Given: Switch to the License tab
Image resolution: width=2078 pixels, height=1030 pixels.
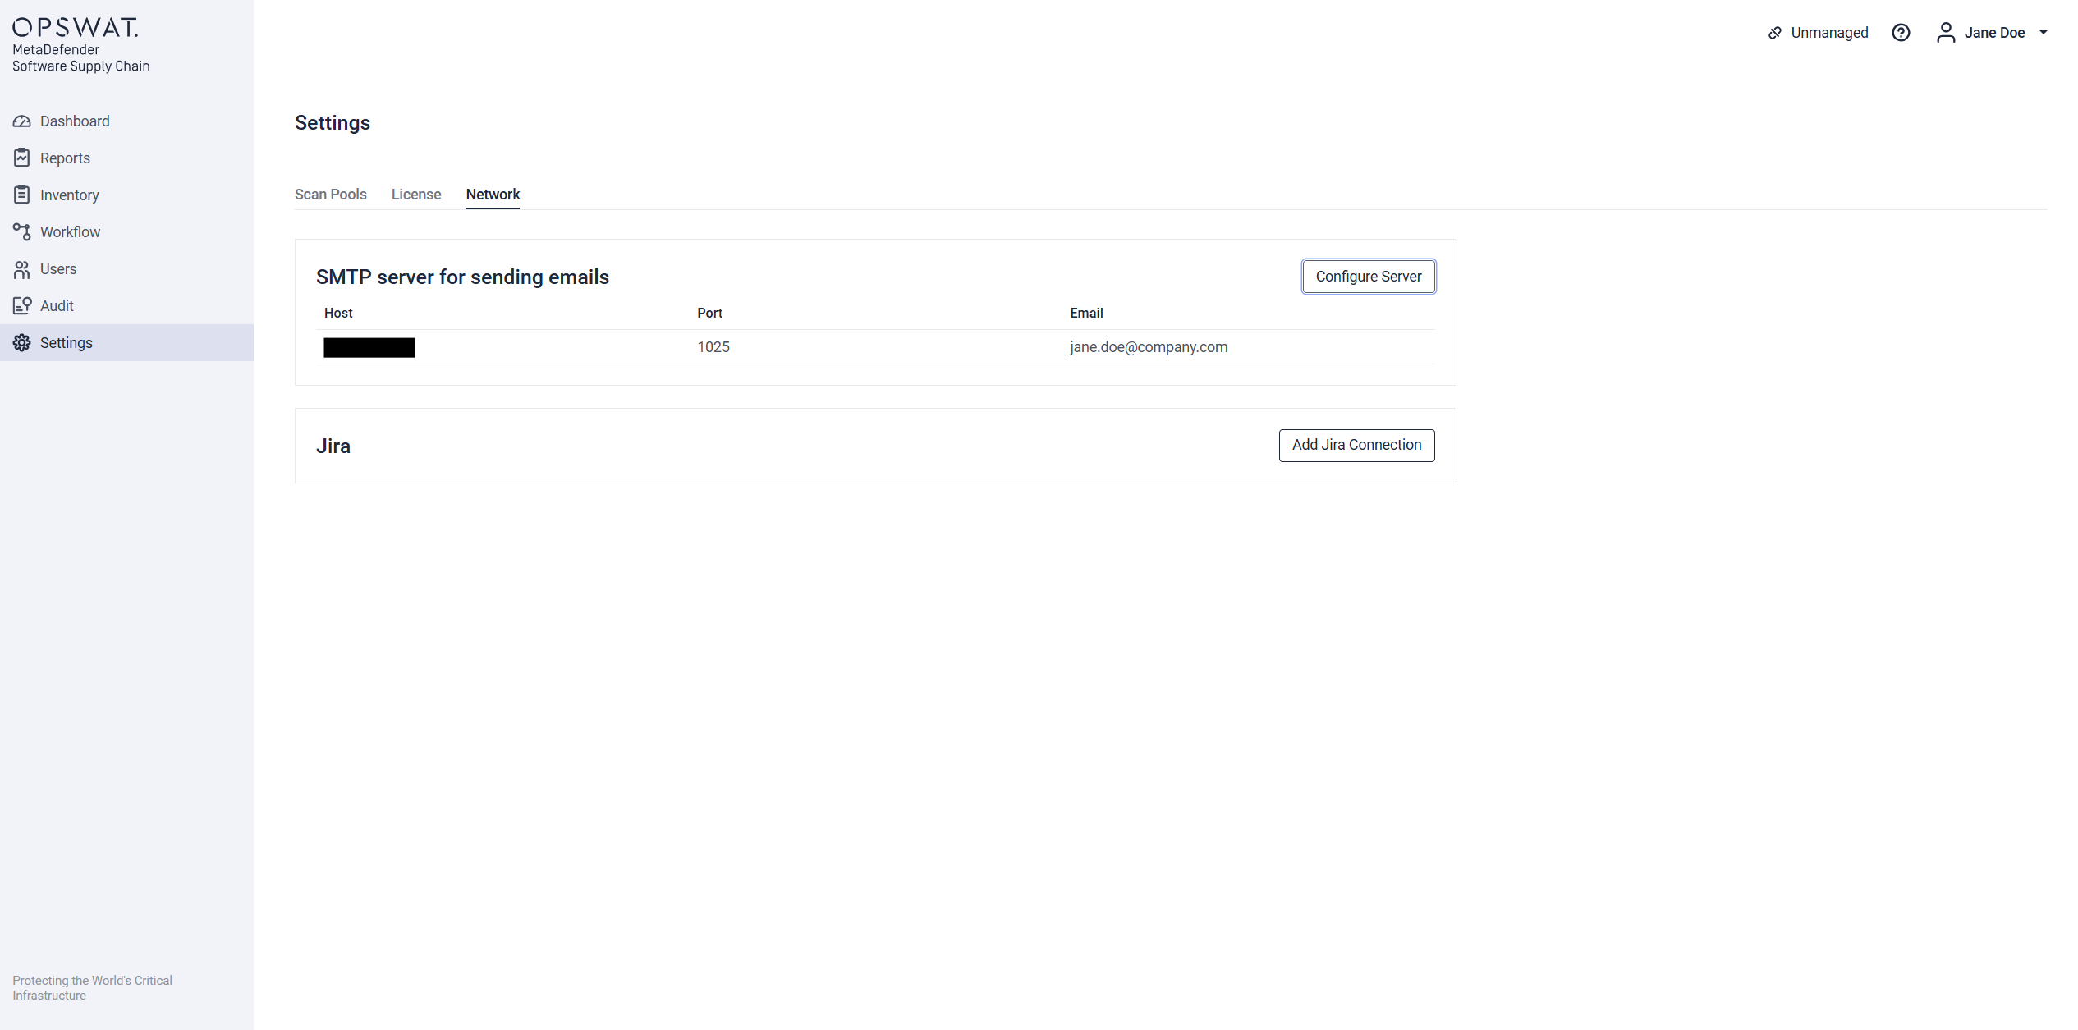Looking at the screenshot, I should 416,195.
